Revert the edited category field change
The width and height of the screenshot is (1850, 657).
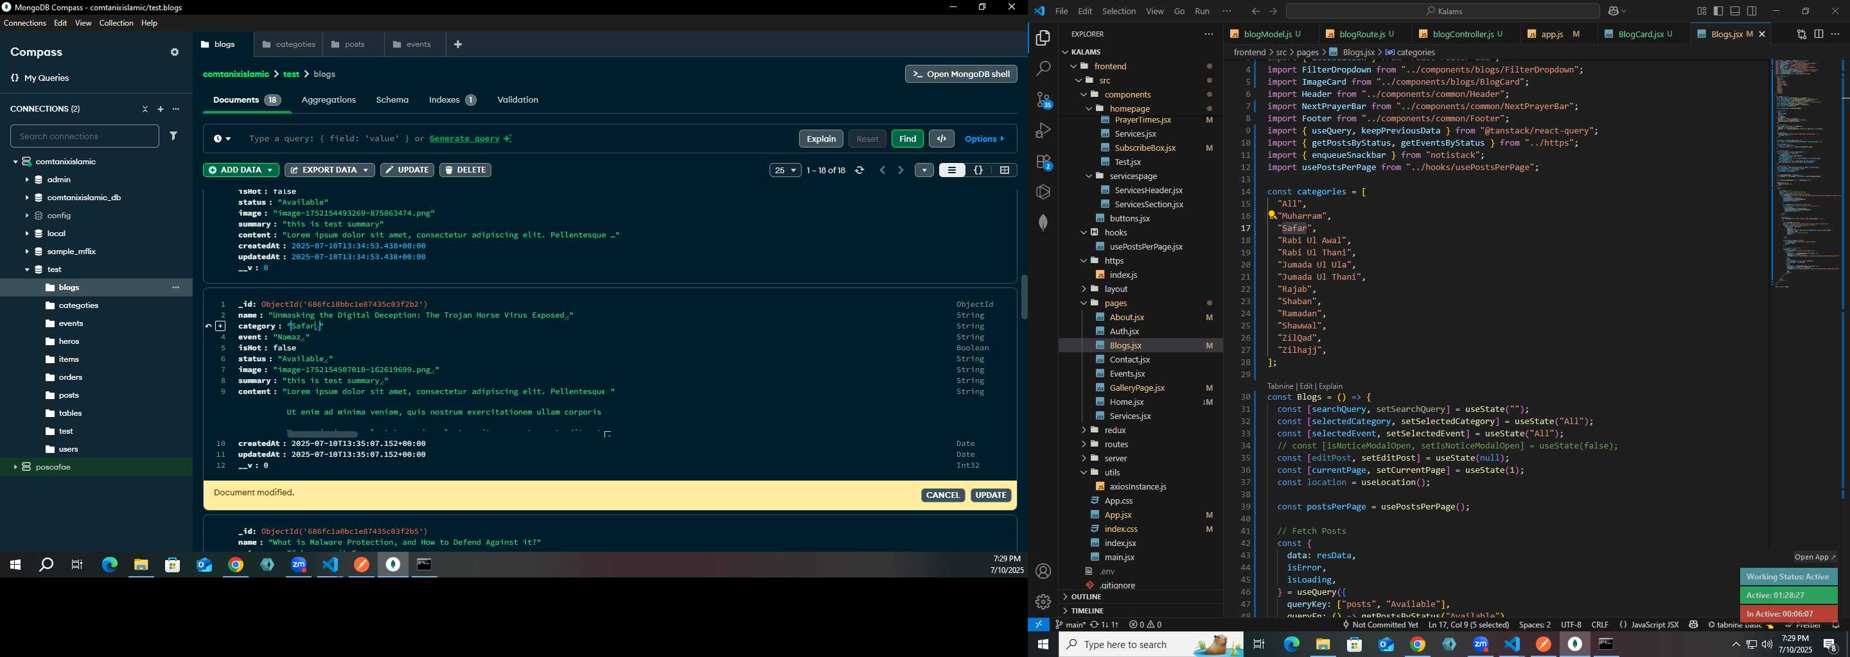coord(209,327)
